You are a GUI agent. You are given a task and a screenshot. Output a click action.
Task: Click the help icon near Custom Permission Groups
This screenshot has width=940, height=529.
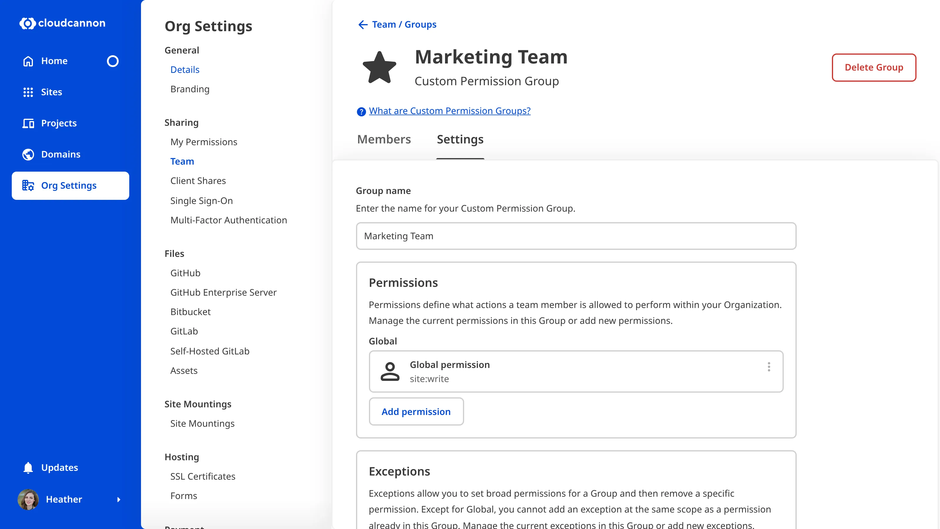pos(361,112)
